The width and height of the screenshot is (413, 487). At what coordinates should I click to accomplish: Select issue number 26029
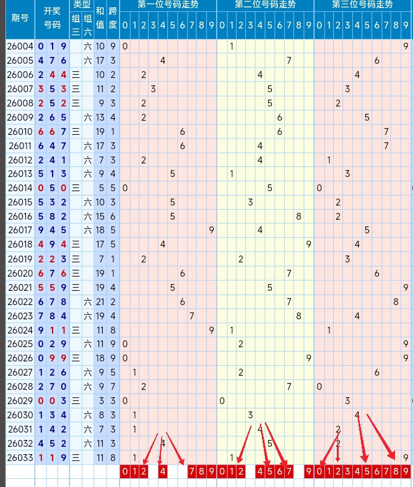coord(20,400)
